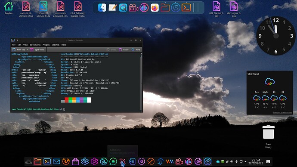Screen dimensions: 297x167
Task: Select zorin-os-11-ultimate-64.7z desktop file
Action: tap(43, 9)
